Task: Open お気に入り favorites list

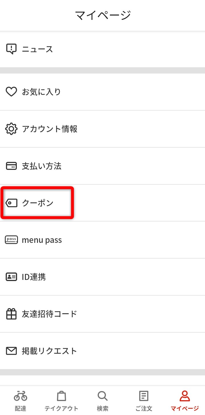Action: (x=42, y=92)
